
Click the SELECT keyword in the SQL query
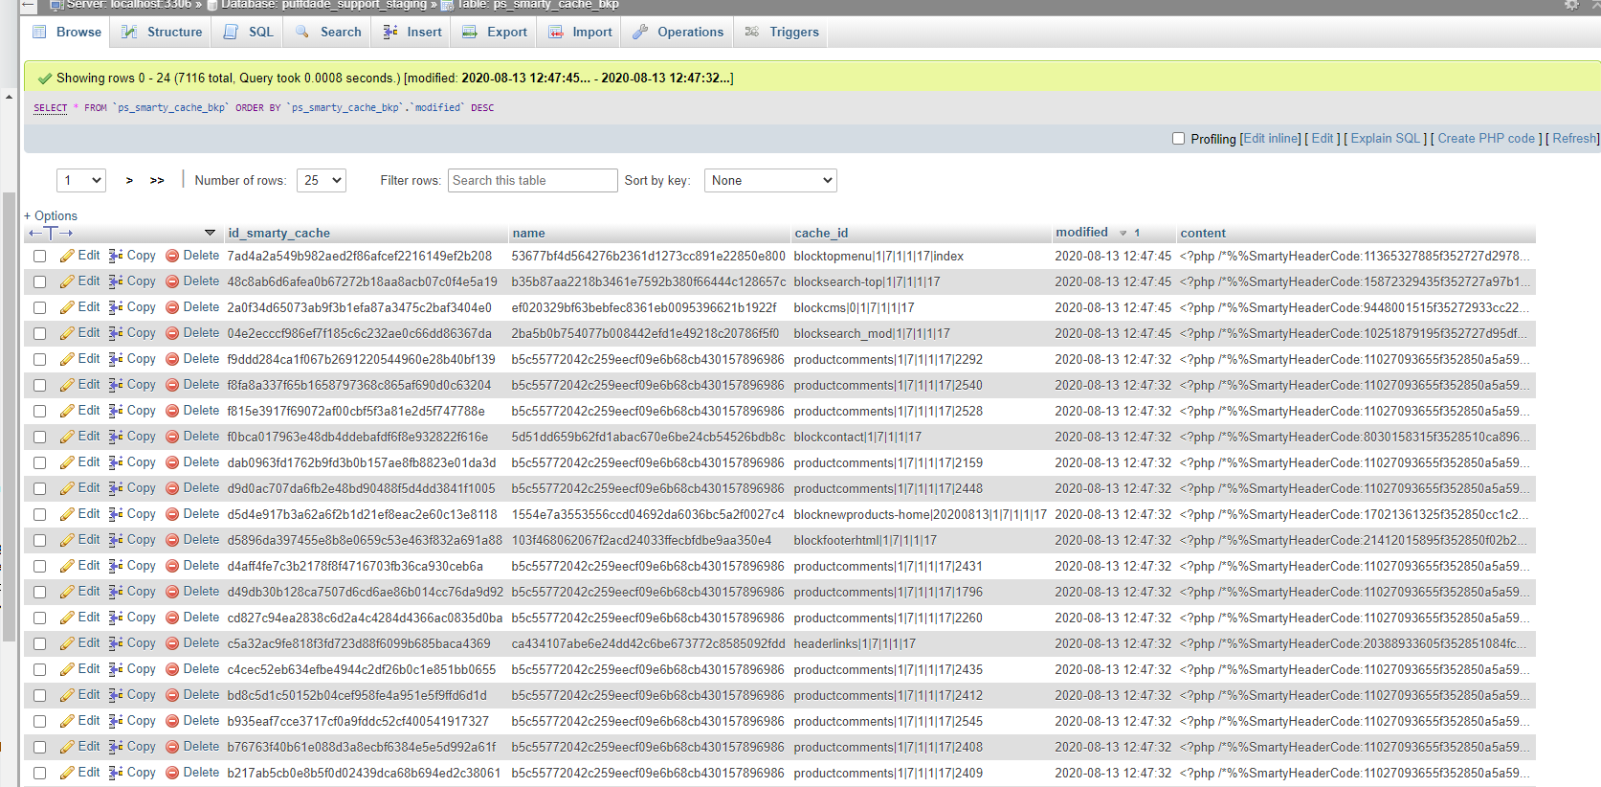pyautogui.click(x=51, y=108)
